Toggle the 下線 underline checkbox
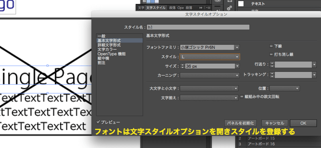This screenshot has height=148, width=321. point(271,47)
